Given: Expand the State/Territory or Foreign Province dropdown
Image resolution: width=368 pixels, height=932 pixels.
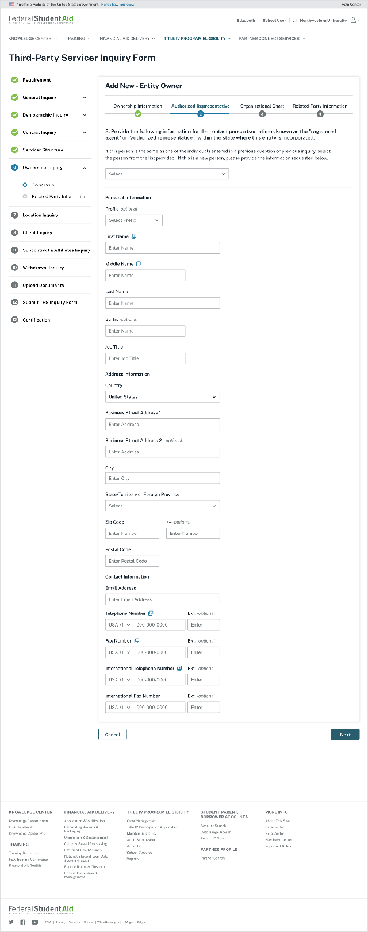Looking at the screenshot, I should tap(162, 506).
